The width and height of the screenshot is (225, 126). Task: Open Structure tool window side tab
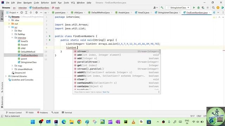point(2,87)
